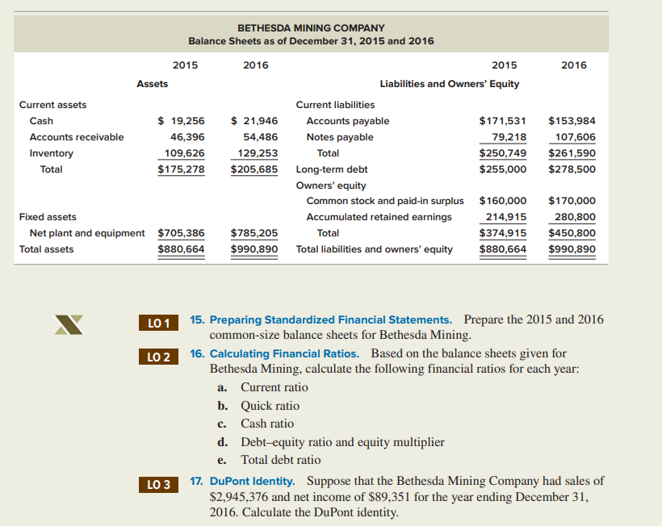Select the 2016 cash value $ 21,946

pos(254,121)
